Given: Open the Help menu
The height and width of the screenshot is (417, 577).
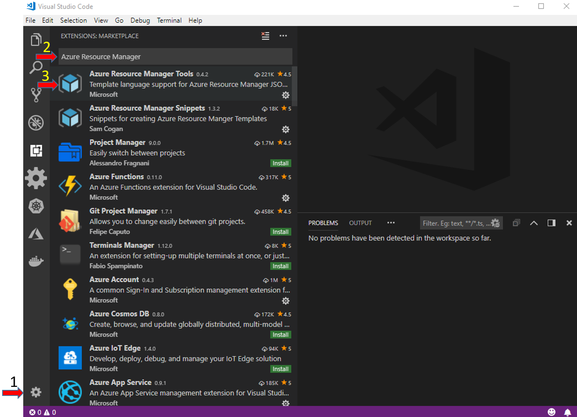Looking at the screenshot, I should [x=195, y=20].
